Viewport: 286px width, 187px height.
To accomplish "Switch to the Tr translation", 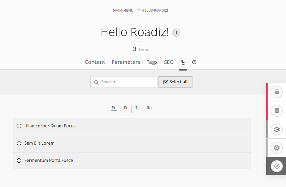I will [137, 108].
